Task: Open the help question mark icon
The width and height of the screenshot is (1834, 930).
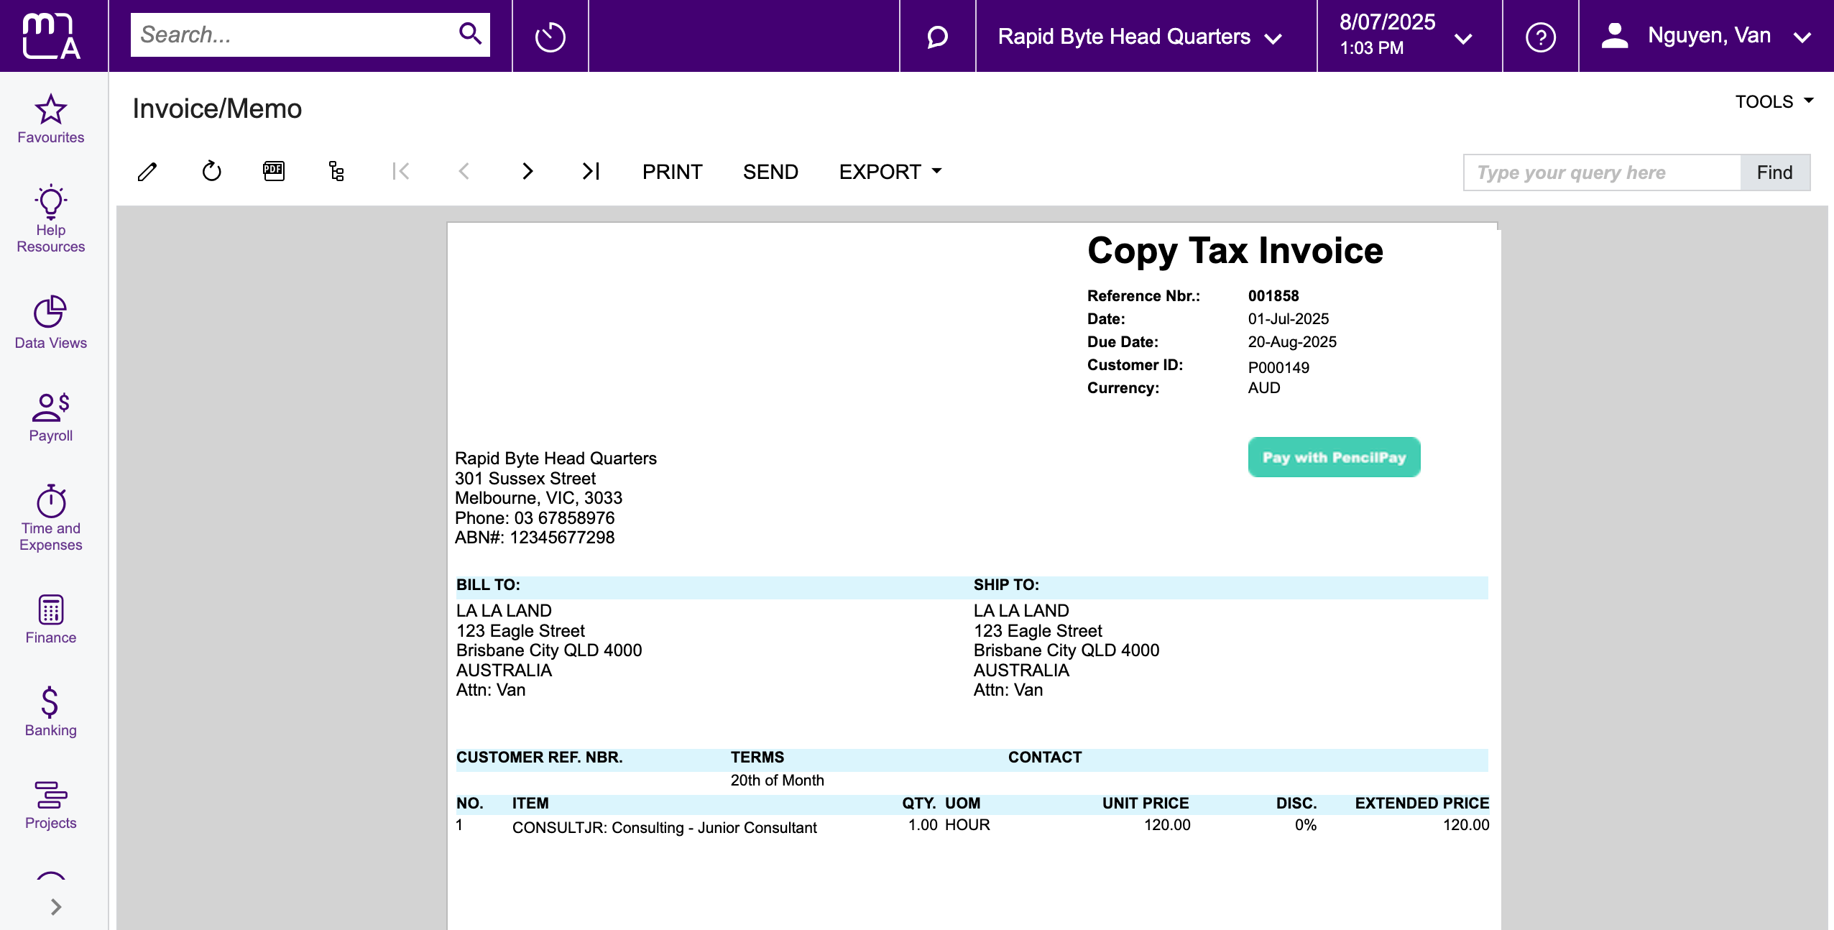Action: point(1540,37)
